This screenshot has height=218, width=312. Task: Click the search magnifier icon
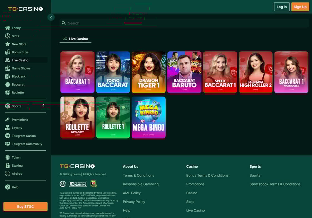(64, 23)
